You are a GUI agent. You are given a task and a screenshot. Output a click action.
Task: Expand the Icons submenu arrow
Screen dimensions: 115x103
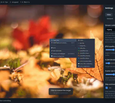coord(75,48)
